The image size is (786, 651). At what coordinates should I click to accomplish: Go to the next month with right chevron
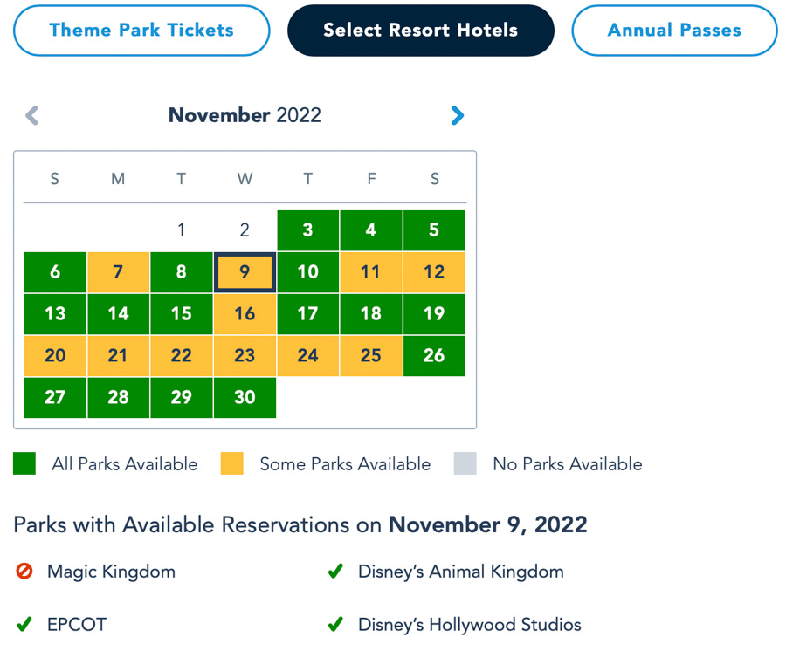point(457,115)
